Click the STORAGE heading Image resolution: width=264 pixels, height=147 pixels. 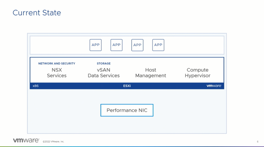(104, 63)
